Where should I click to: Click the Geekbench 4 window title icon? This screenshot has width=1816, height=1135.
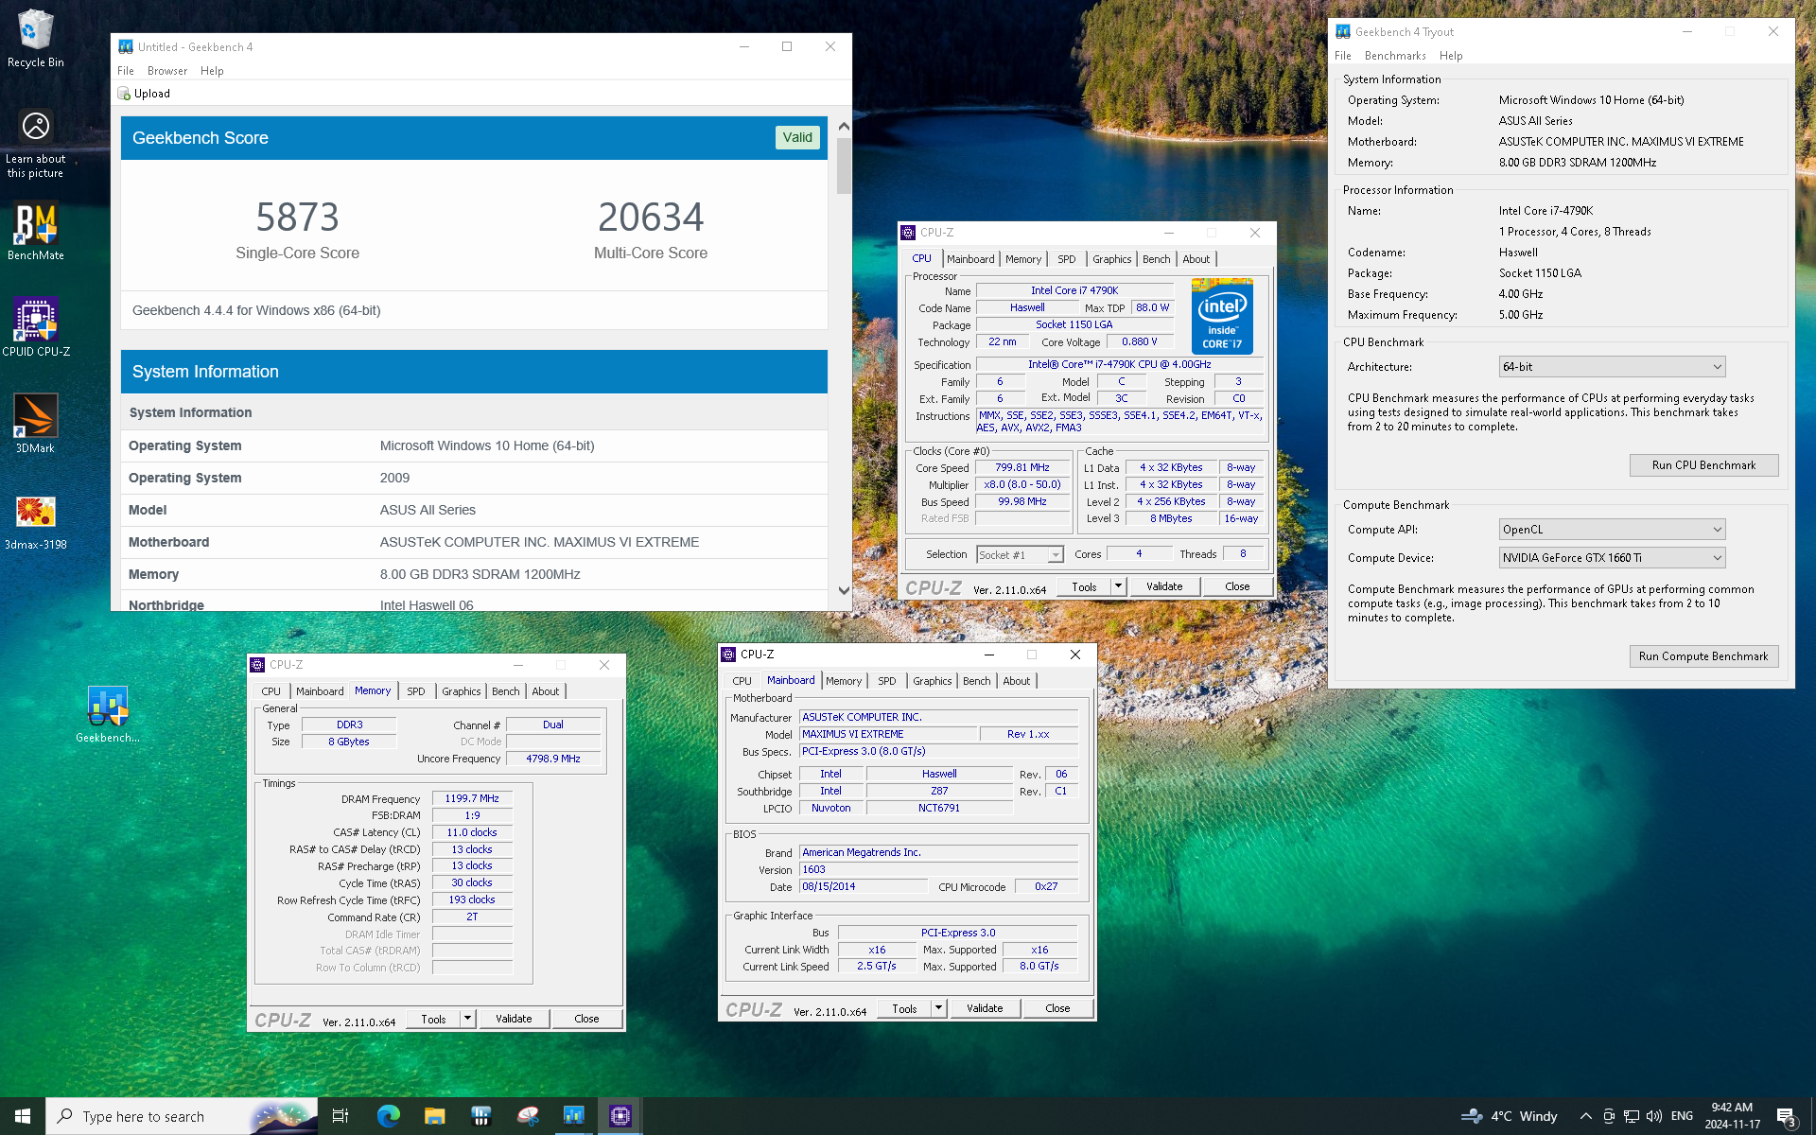[126, 46]
